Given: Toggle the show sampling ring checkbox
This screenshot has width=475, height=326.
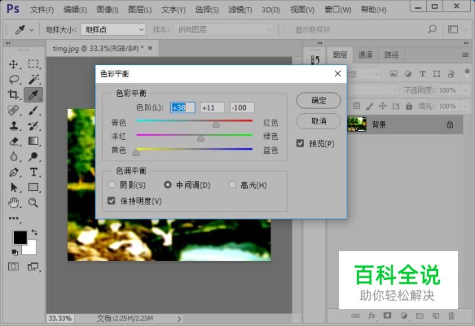Looking at the screenshot, I should pyautogui.click(x=288, y=30).
